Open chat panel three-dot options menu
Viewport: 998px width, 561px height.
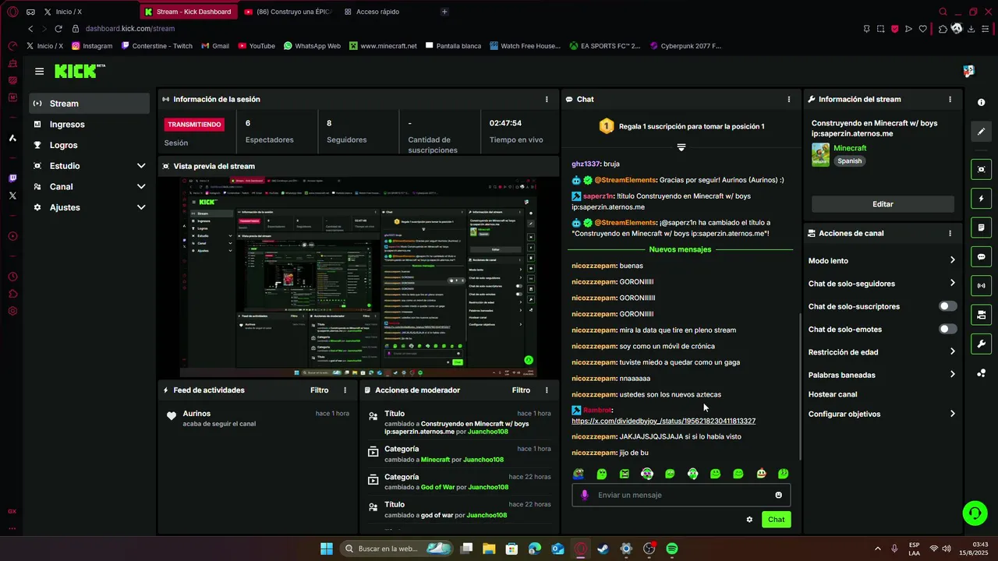point(788,100)
